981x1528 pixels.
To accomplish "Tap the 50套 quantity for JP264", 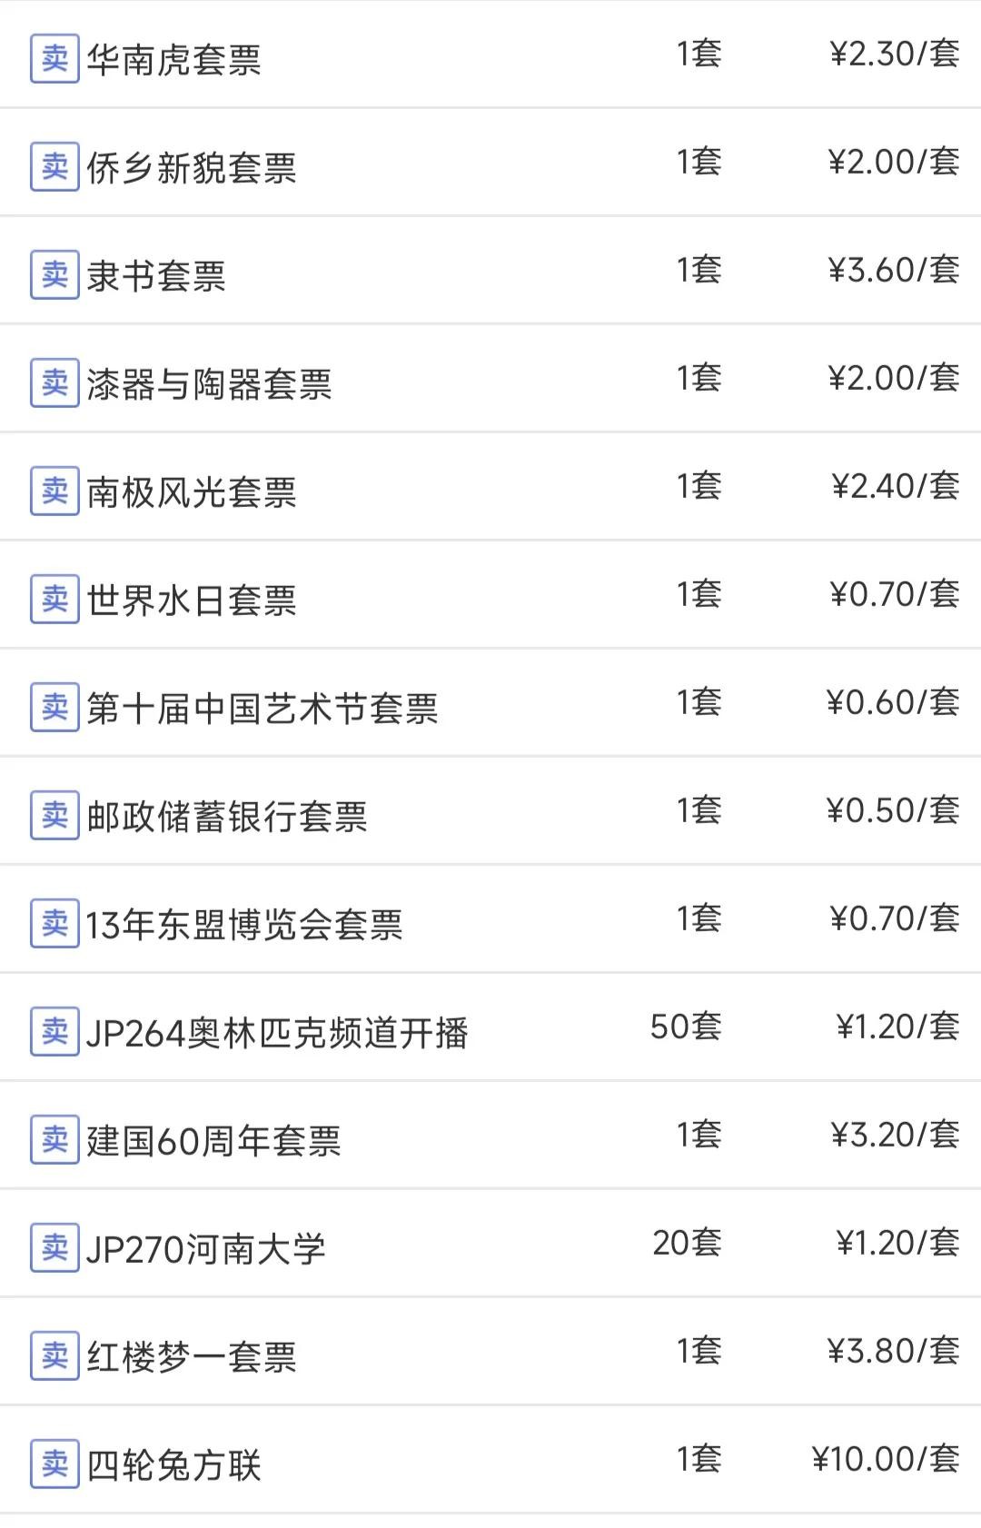I will point(686,1027).
